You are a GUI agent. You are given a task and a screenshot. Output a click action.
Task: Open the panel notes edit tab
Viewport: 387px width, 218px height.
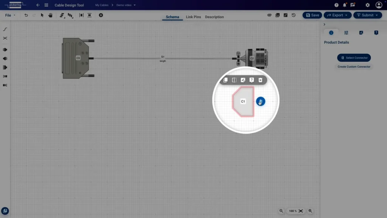[x=361, y=33]
